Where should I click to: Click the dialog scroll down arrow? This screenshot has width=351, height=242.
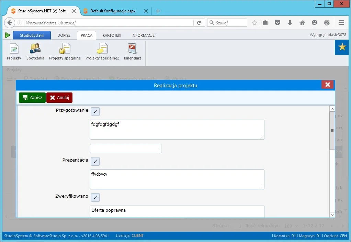(x=332, y=214)
